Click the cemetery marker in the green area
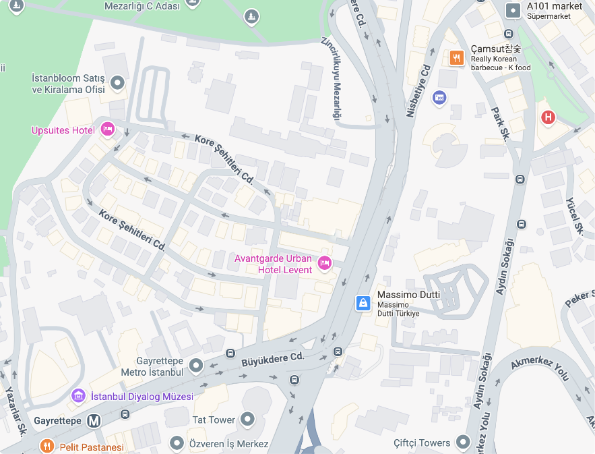 coord(251,17)
